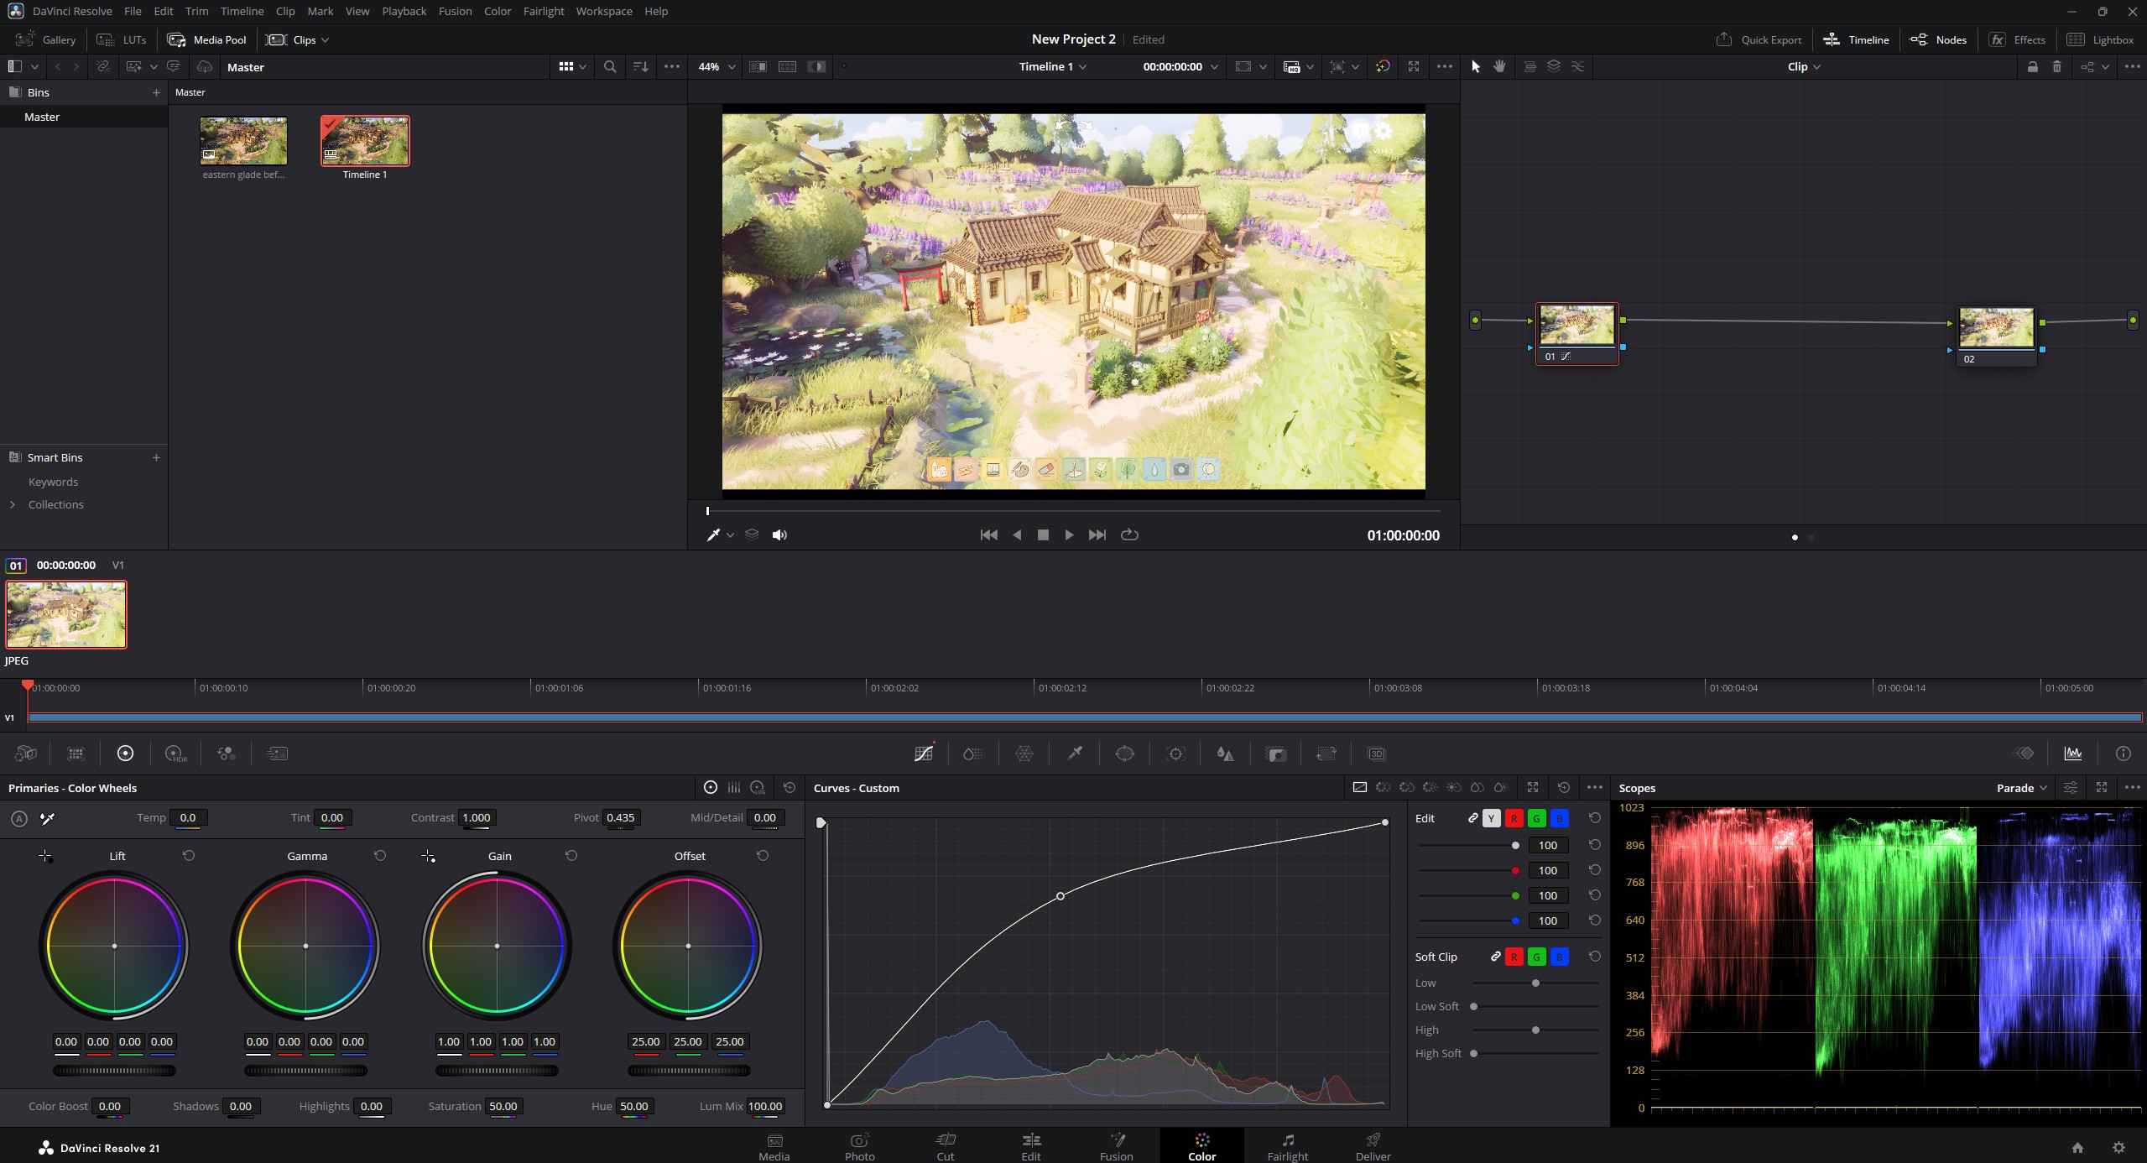Switch to the Edit page
Image resolution: width=2147 pixels, height=1163 pixels.
[x=1031, y=1146]
